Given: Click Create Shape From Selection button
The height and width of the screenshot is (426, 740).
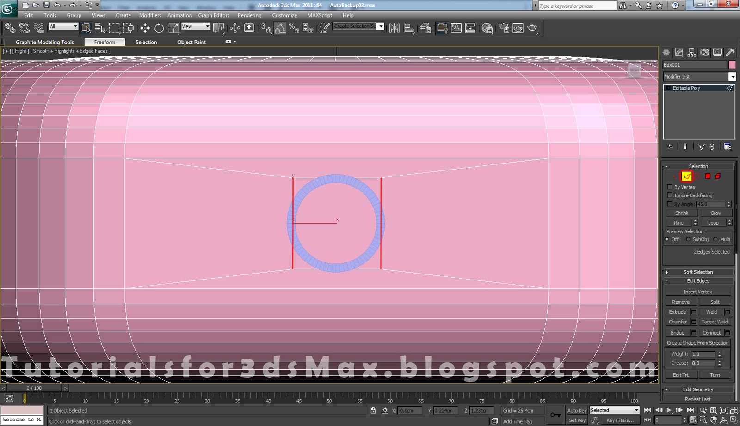Looking at the screenshot, I should pos(697,343).
